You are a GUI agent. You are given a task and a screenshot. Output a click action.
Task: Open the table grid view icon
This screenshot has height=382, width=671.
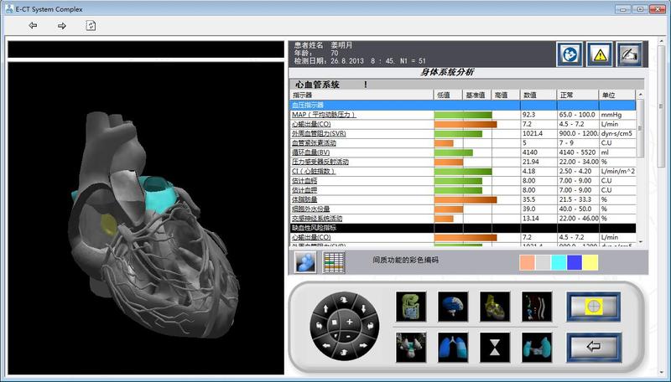tap(335, 261)
